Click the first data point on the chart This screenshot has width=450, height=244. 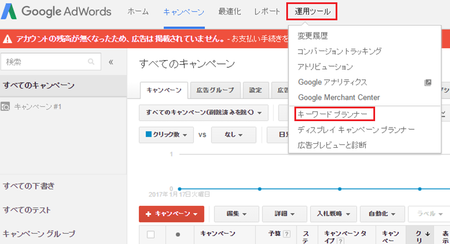(x=179, y=189)
